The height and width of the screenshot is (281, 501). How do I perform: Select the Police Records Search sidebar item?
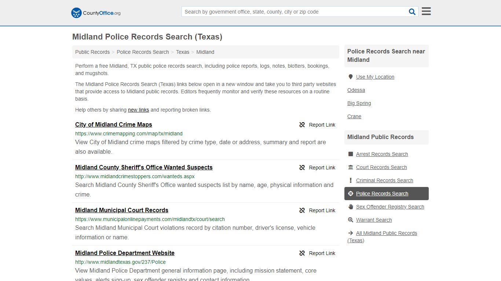tap(387, 194)
